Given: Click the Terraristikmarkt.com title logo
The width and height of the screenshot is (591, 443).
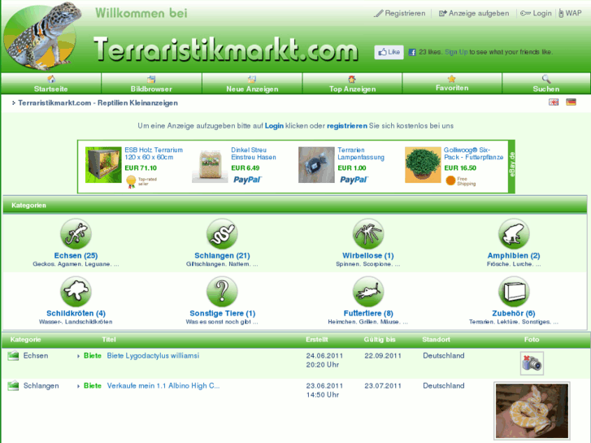Looking at the screenshot, I should pos(225,49).
